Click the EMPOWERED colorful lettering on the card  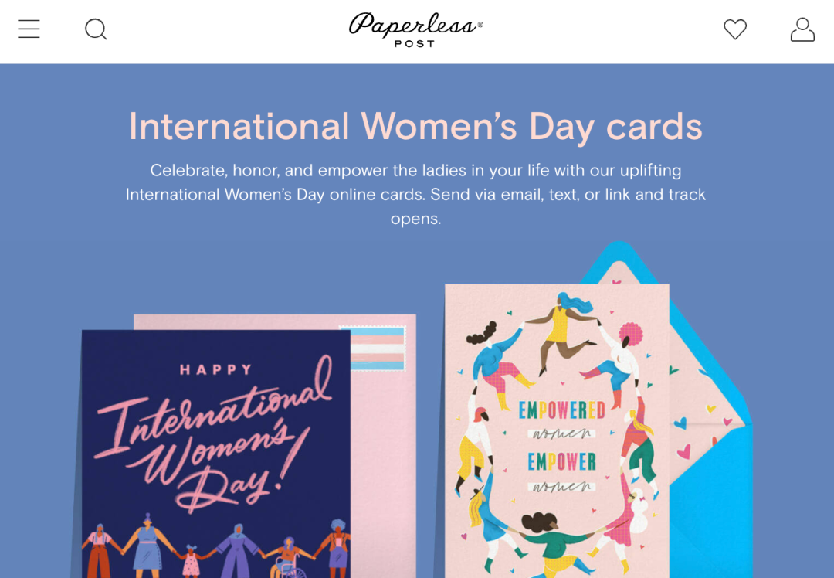point(561,410)
